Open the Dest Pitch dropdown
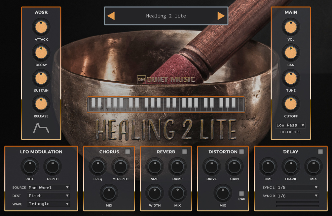The height and width of the screenshot is (216, 332). point(49,195)
